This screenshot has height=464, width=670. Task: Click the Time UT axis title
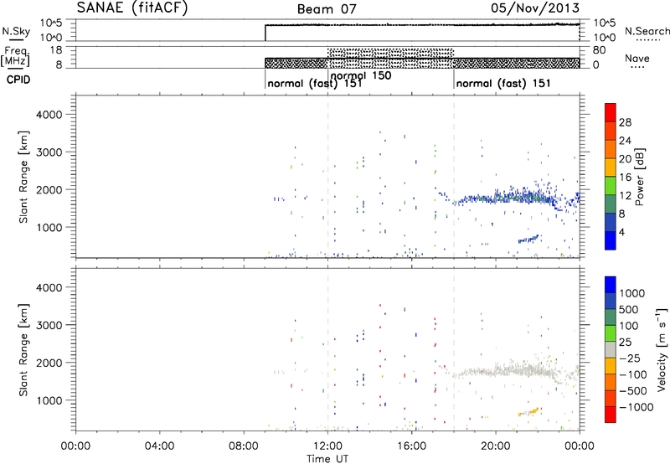pos(327,459)
